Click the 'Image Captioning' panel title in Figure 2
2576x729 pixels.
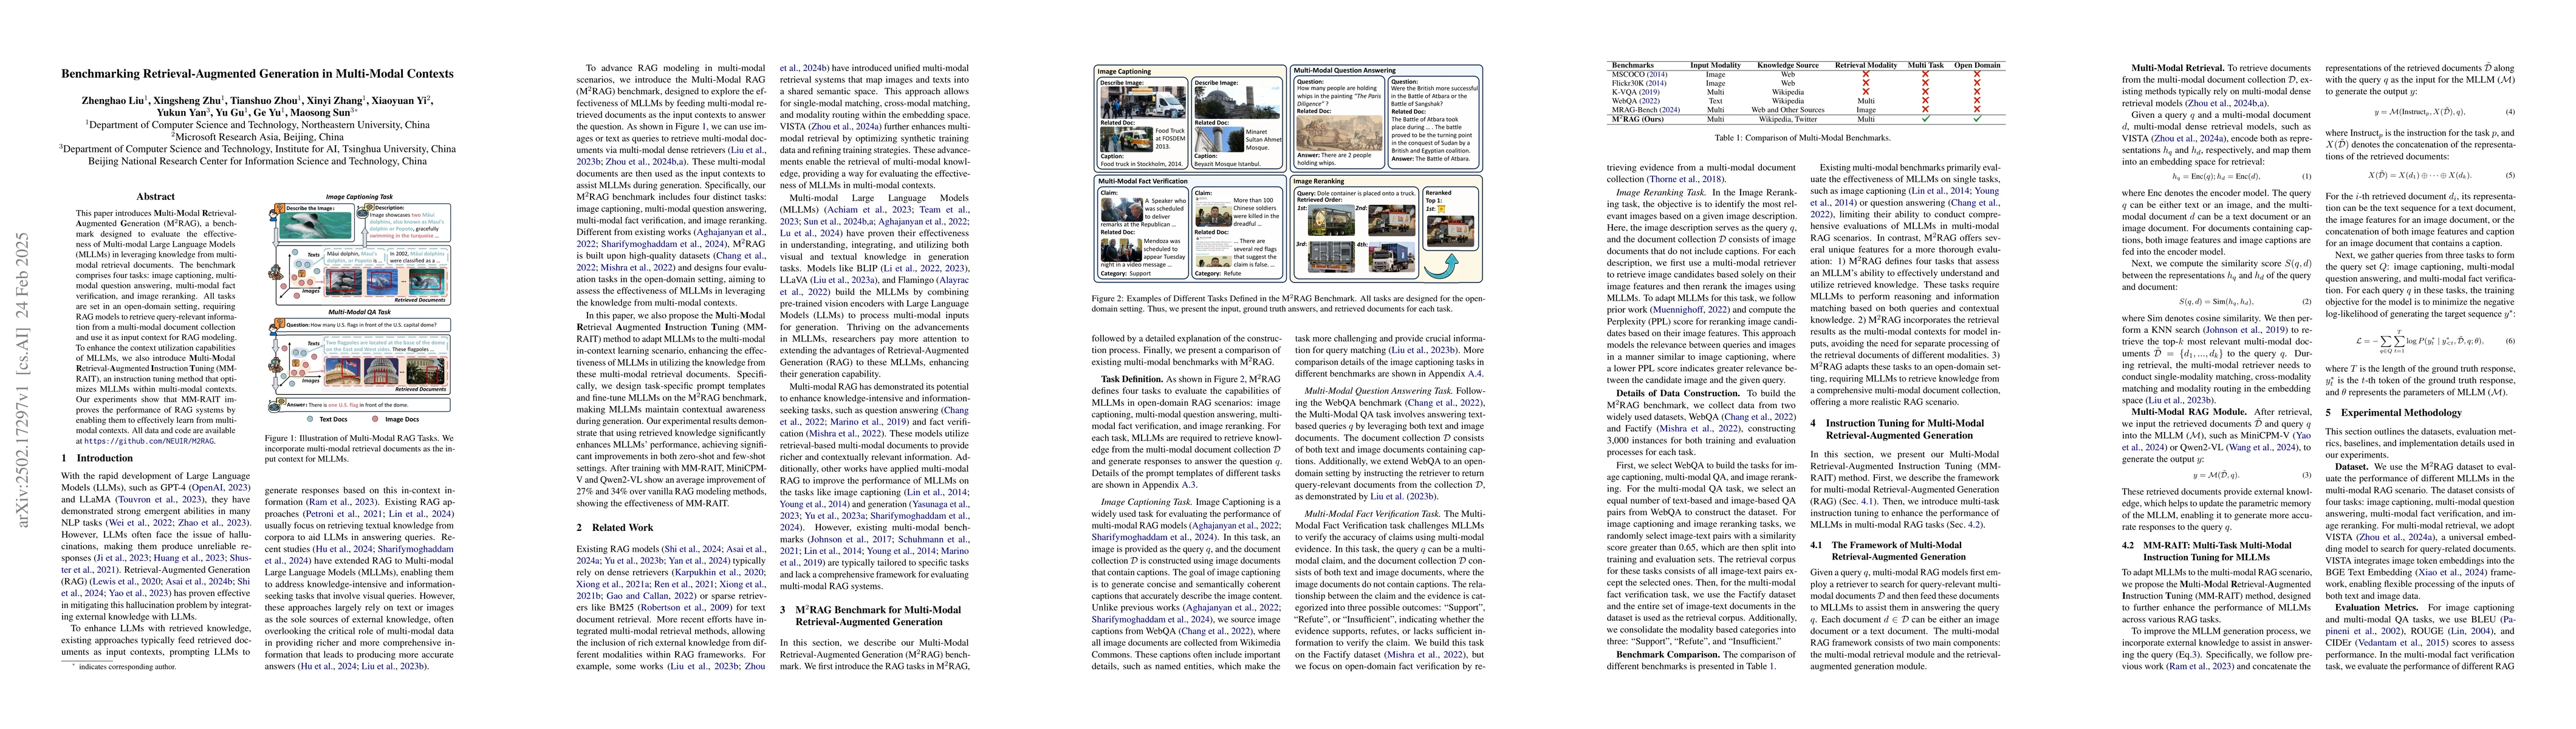1124,72
